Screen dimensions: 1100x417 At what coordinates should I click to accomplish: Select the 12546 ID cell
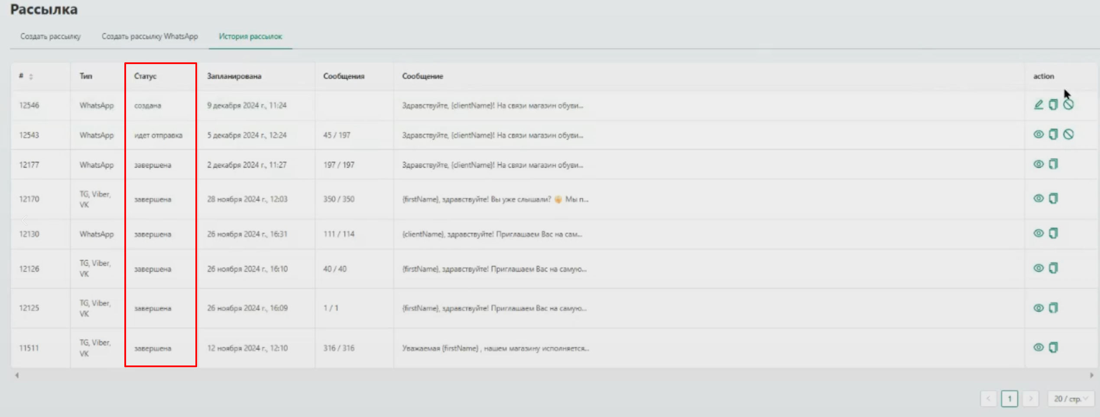[29, 106]
